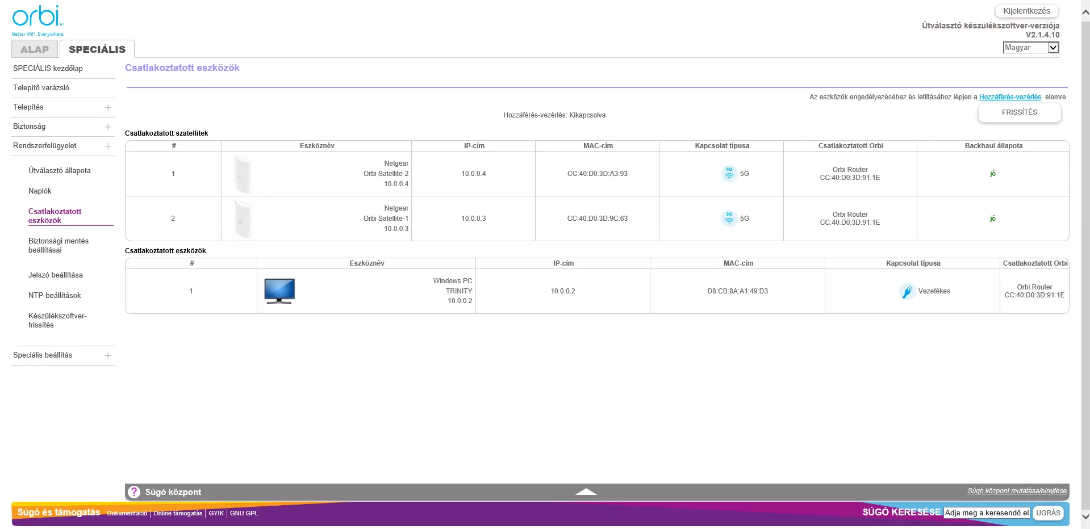Viewport: 1090px width, 529px height.
Task: Select Csatlakoztatott eszközök in sidebar
Action: click(x=55, y=216)
